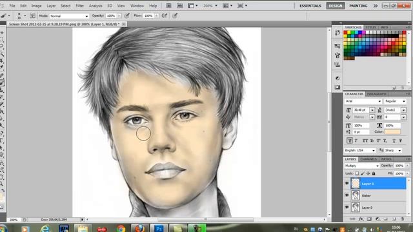Open the Regular font style dropdown

point(395,101)
